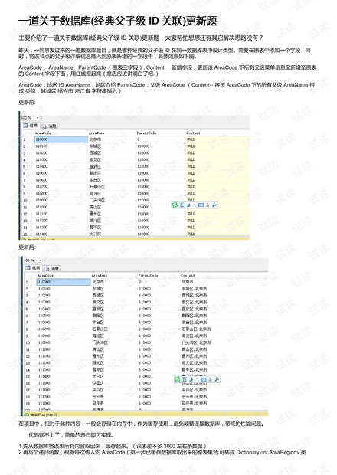This screenshot has width=337, height=475.
Task: Click 石景山区 AreaName cell in the before-update grid
Action: 97,187
